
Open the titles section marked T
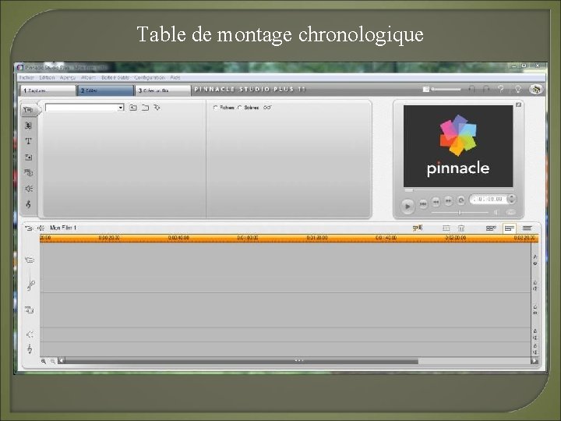28,141
